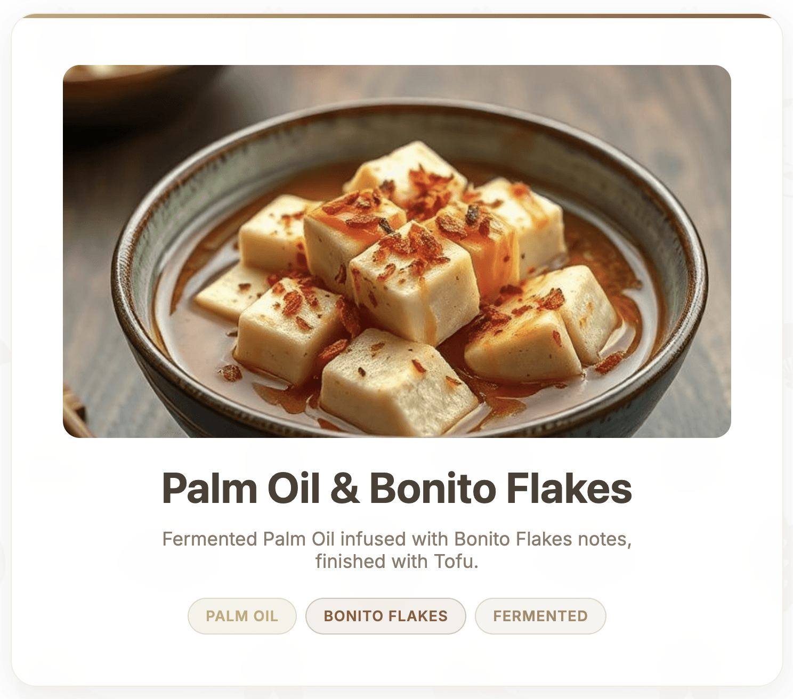This screenshot has width=793, height=699.
Task: Click the word Fermented starting the description
Action: point(210,539)
